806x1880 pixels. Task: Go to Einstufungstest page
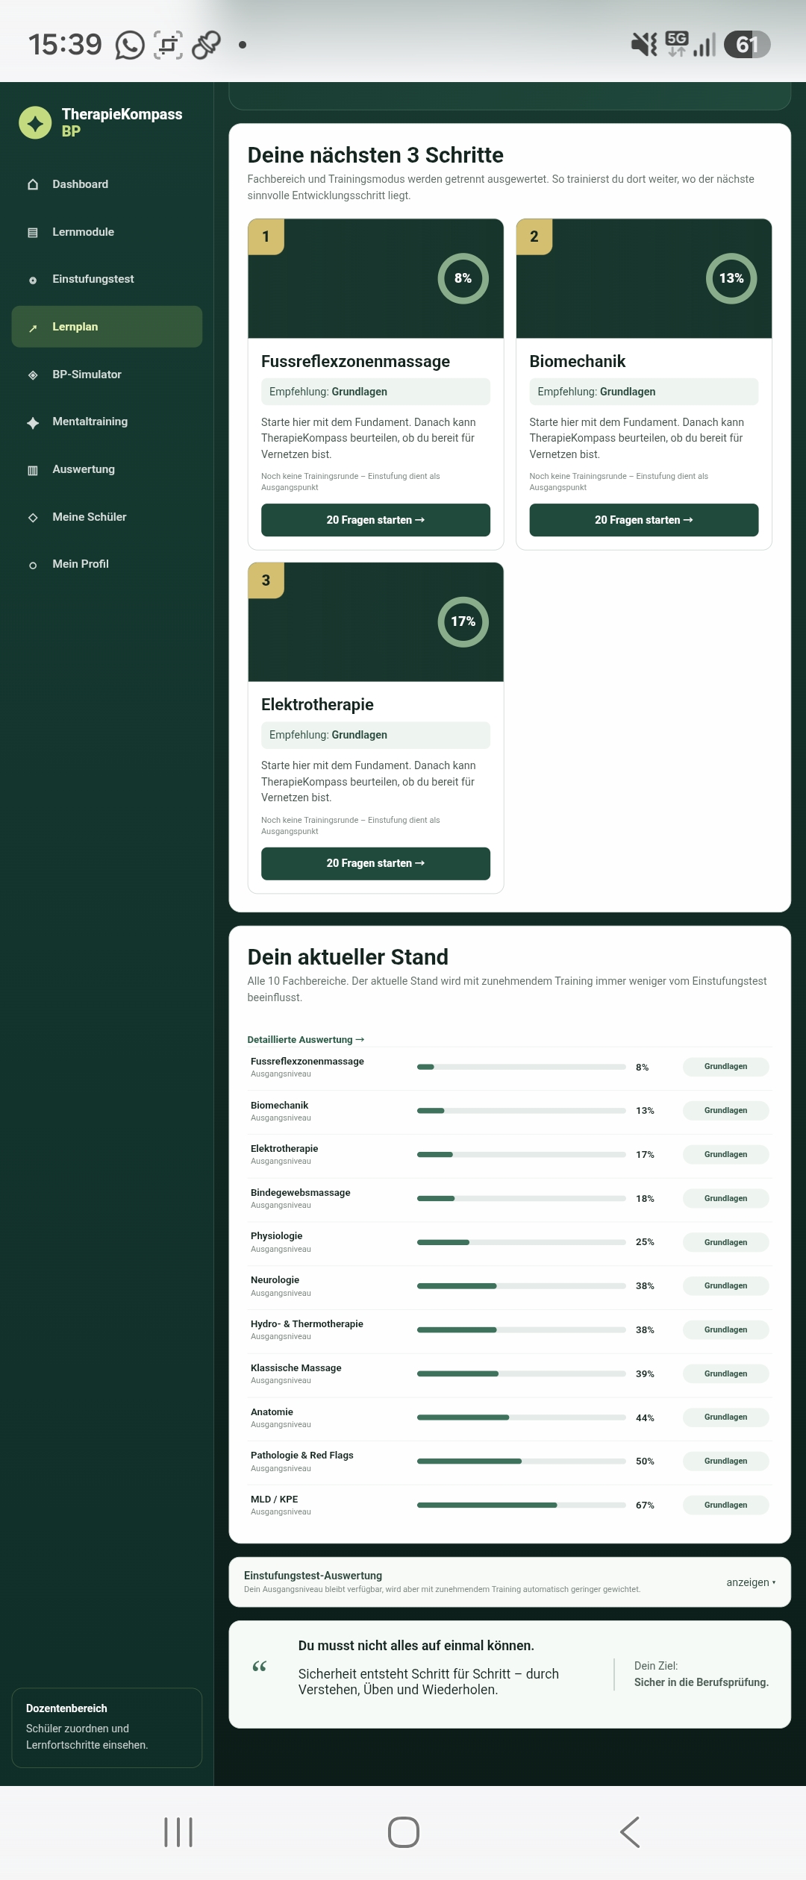click(x=107, y=279)
